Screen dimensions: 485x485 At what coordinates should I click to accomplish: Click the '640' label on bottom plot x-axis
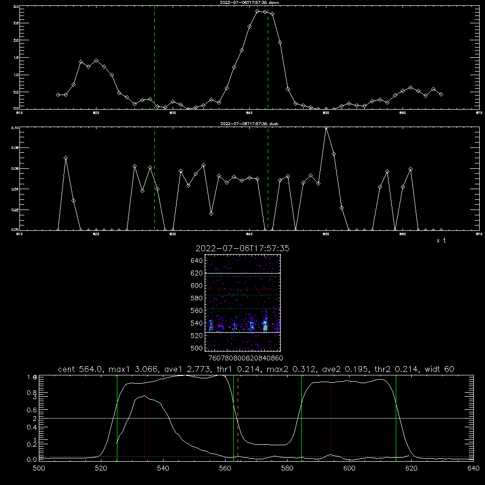473,469
